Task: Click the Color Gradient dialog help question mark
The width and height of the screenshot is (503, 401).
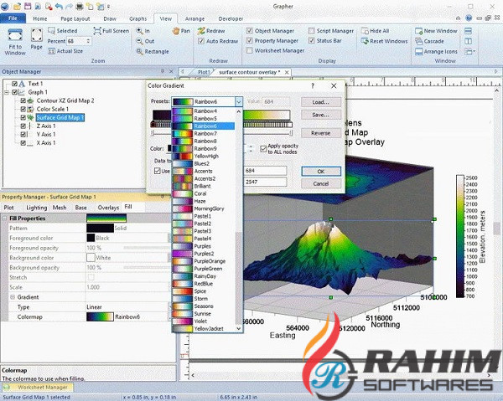Action: tap(313, 85)
